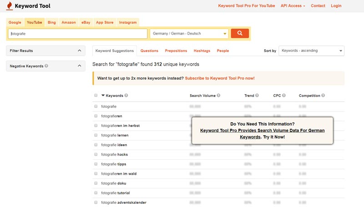364x207 pixels.
Task: Open the Sort by Keywords ascending dropdown
Action: pos(311,50)
